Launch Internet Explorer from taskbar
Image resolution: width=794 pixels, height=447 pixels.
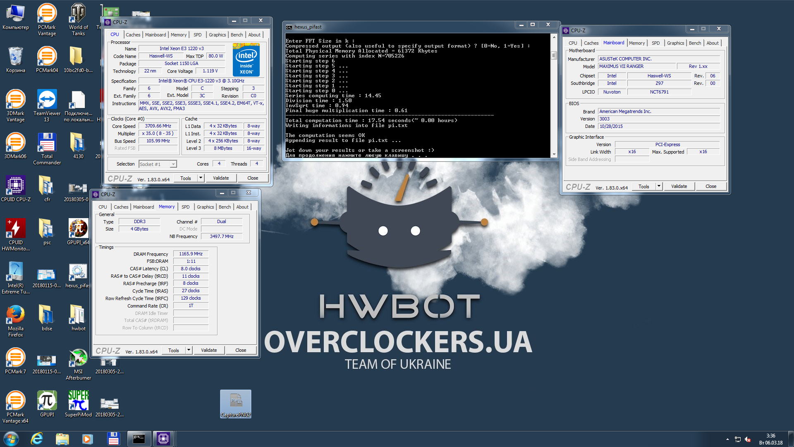pos(37,439)
